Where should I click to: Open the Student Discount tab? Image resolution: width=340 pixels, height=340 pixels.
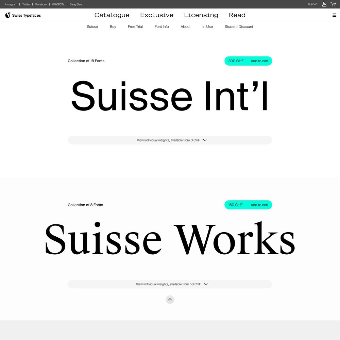(x=239, y=27)
